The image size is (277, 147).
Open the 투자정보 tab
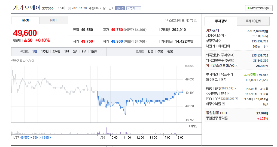221,21
